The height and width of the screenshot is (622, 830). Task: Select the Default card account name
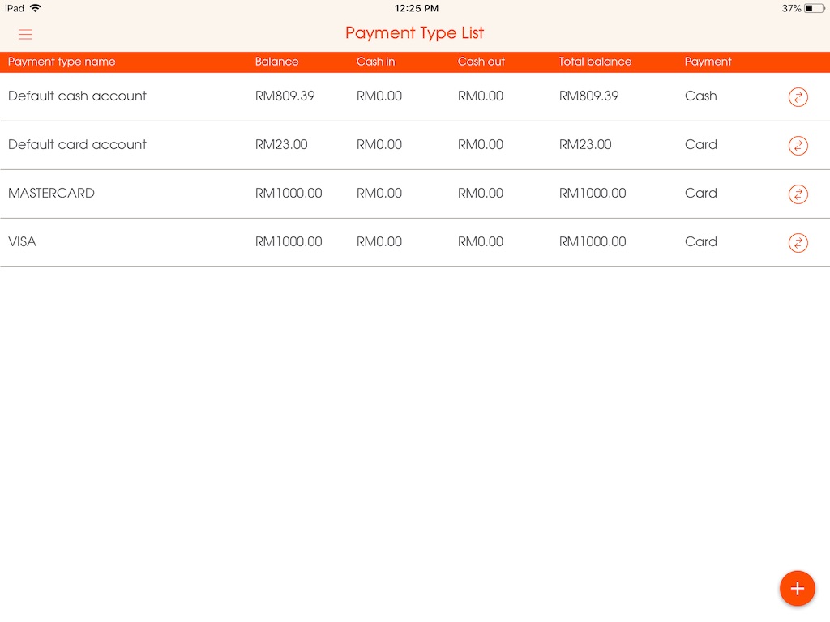point(77,144)
